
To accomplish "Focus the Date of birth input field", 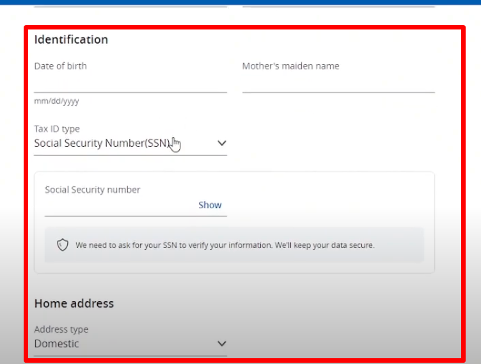I will (130, 83).
